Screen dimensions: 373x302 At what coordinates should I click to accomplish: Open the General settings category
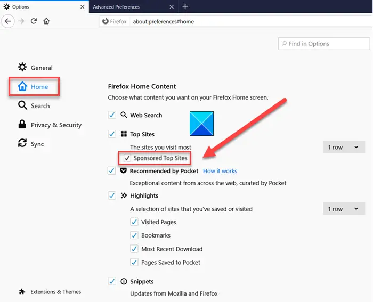pos(35,68)
